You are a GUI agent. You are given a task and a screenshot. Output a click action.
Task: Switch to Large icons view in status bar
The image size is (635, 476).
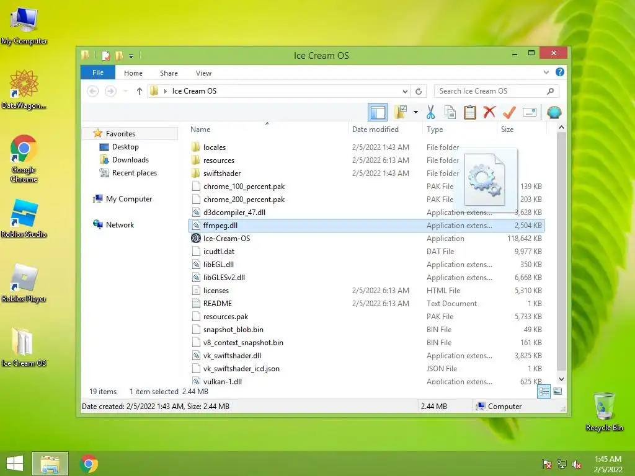pos(557,392)
